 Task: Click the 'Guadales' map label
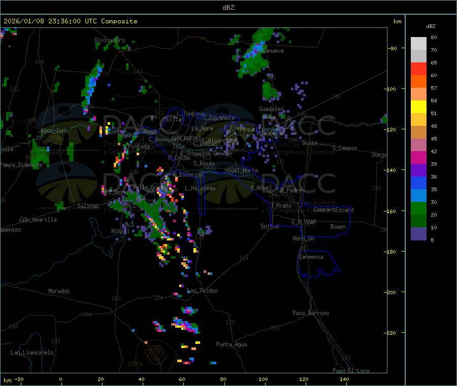[271, 109]
